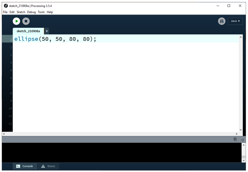Click the editor scroll up arrow
This screenshot has width=248, height=172.
(241, 37)
